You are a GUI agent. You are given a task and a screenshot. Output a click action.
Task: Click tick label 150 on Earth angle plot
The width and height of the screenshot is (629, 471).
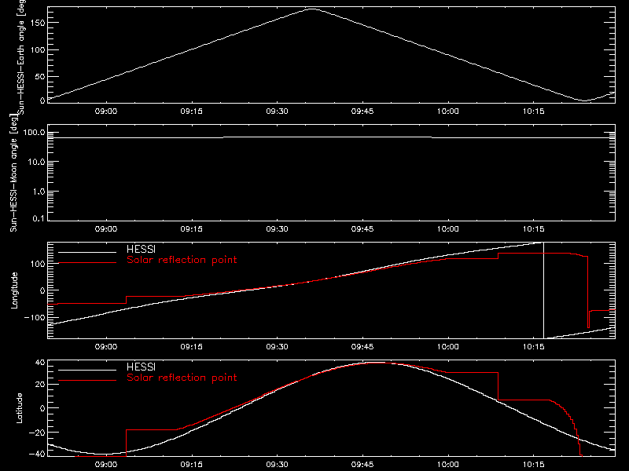pyautogui.click(x=37, y=23)
